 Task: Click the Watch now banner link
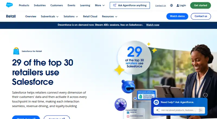point(153,25)
